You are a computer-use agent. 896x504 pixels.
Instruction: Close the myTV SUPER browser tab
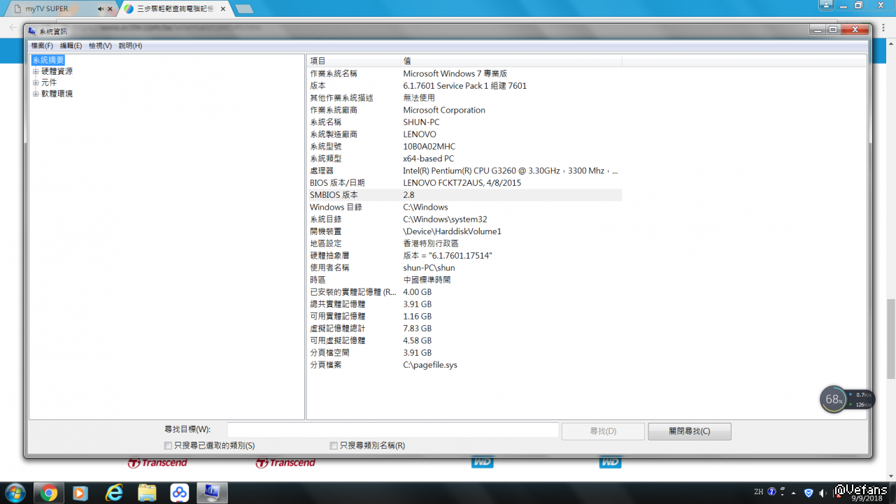pyautogui.click(x=110, y=9)
